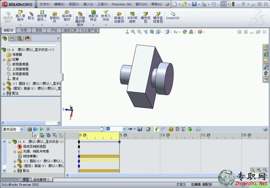Click Show Hidden Components (显示隐藏的零部件)
This screenshot has height=188, width=270.
click(x=80, y=19)
